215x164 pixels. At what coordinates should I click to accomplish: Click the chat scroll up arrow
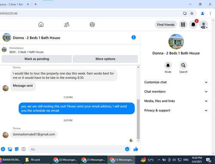[138, 67]
